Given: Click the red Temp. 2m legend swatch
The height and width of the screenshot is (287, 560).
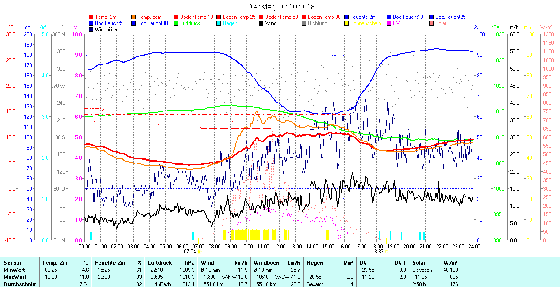Looking at the screenshot, I should pyautogui.click(x=91, y=17).
